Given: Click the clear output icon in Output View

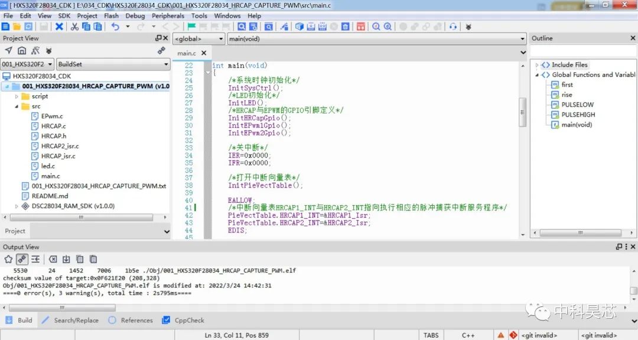Looking at the screenshot, I should (53, 259).
